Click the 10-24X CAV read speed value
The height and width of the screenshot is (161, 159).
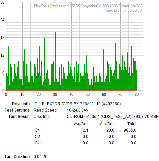point(78,110)
